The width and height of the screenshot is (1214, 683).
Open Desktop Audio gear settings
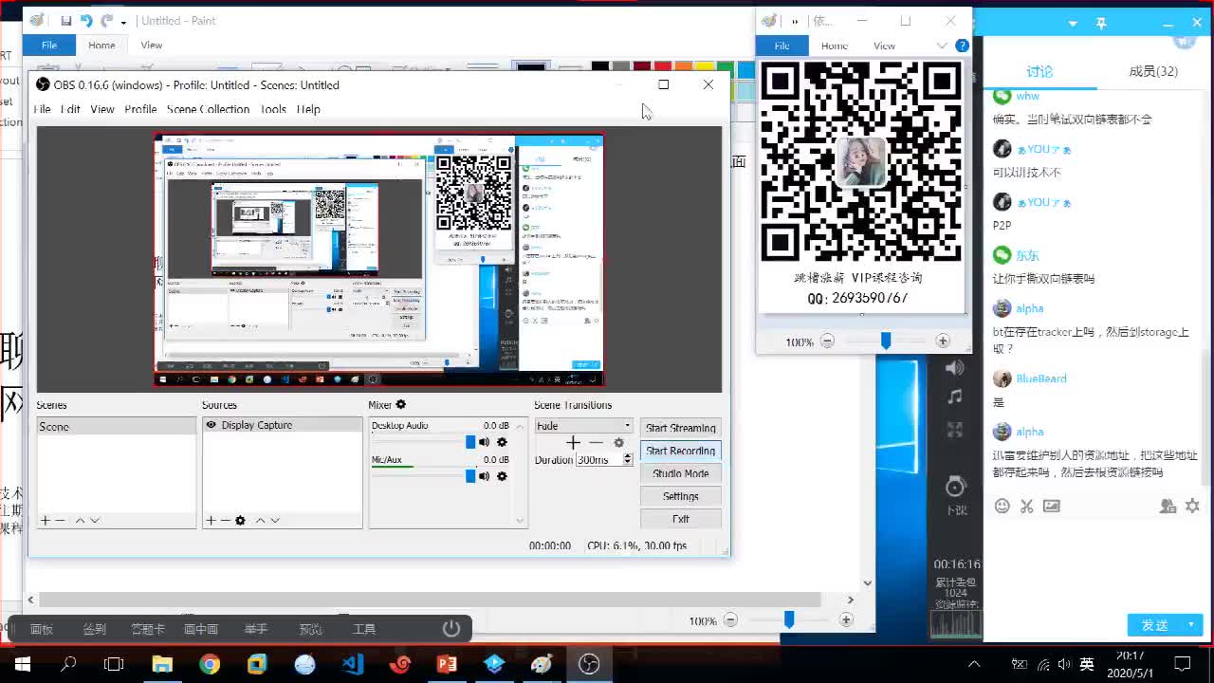pos(502,442)
